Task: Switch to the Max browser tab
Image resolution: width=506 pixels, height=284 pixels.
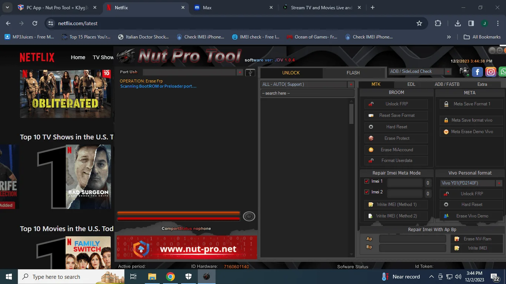Action: coord(233,7)
